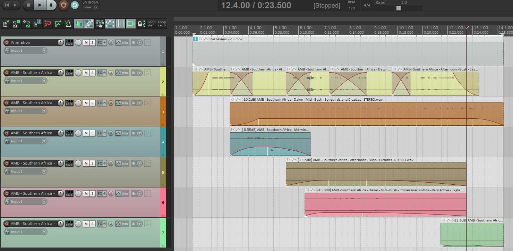Open Input 1 dropdown on Animation track
The image size is (513, 251).
44,51
